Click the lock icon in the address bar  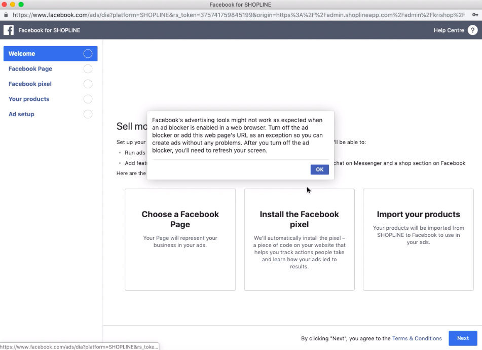pos(6,15)
